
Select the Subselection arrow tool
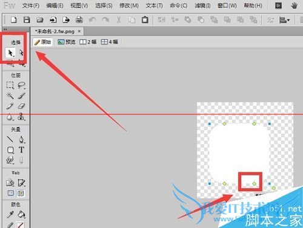21,53
